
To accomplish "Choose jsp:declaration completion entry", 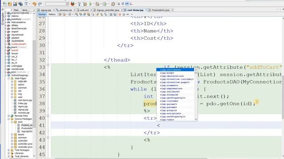I will 175,76.
